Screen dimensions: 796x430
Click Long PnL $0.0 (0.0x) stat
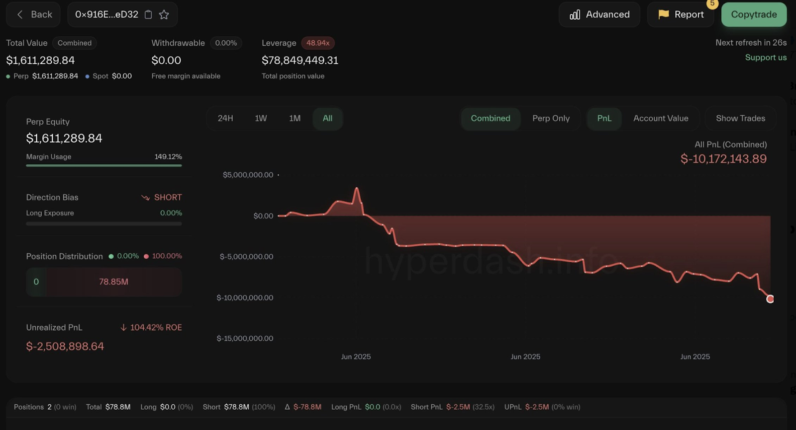[366, 407]
